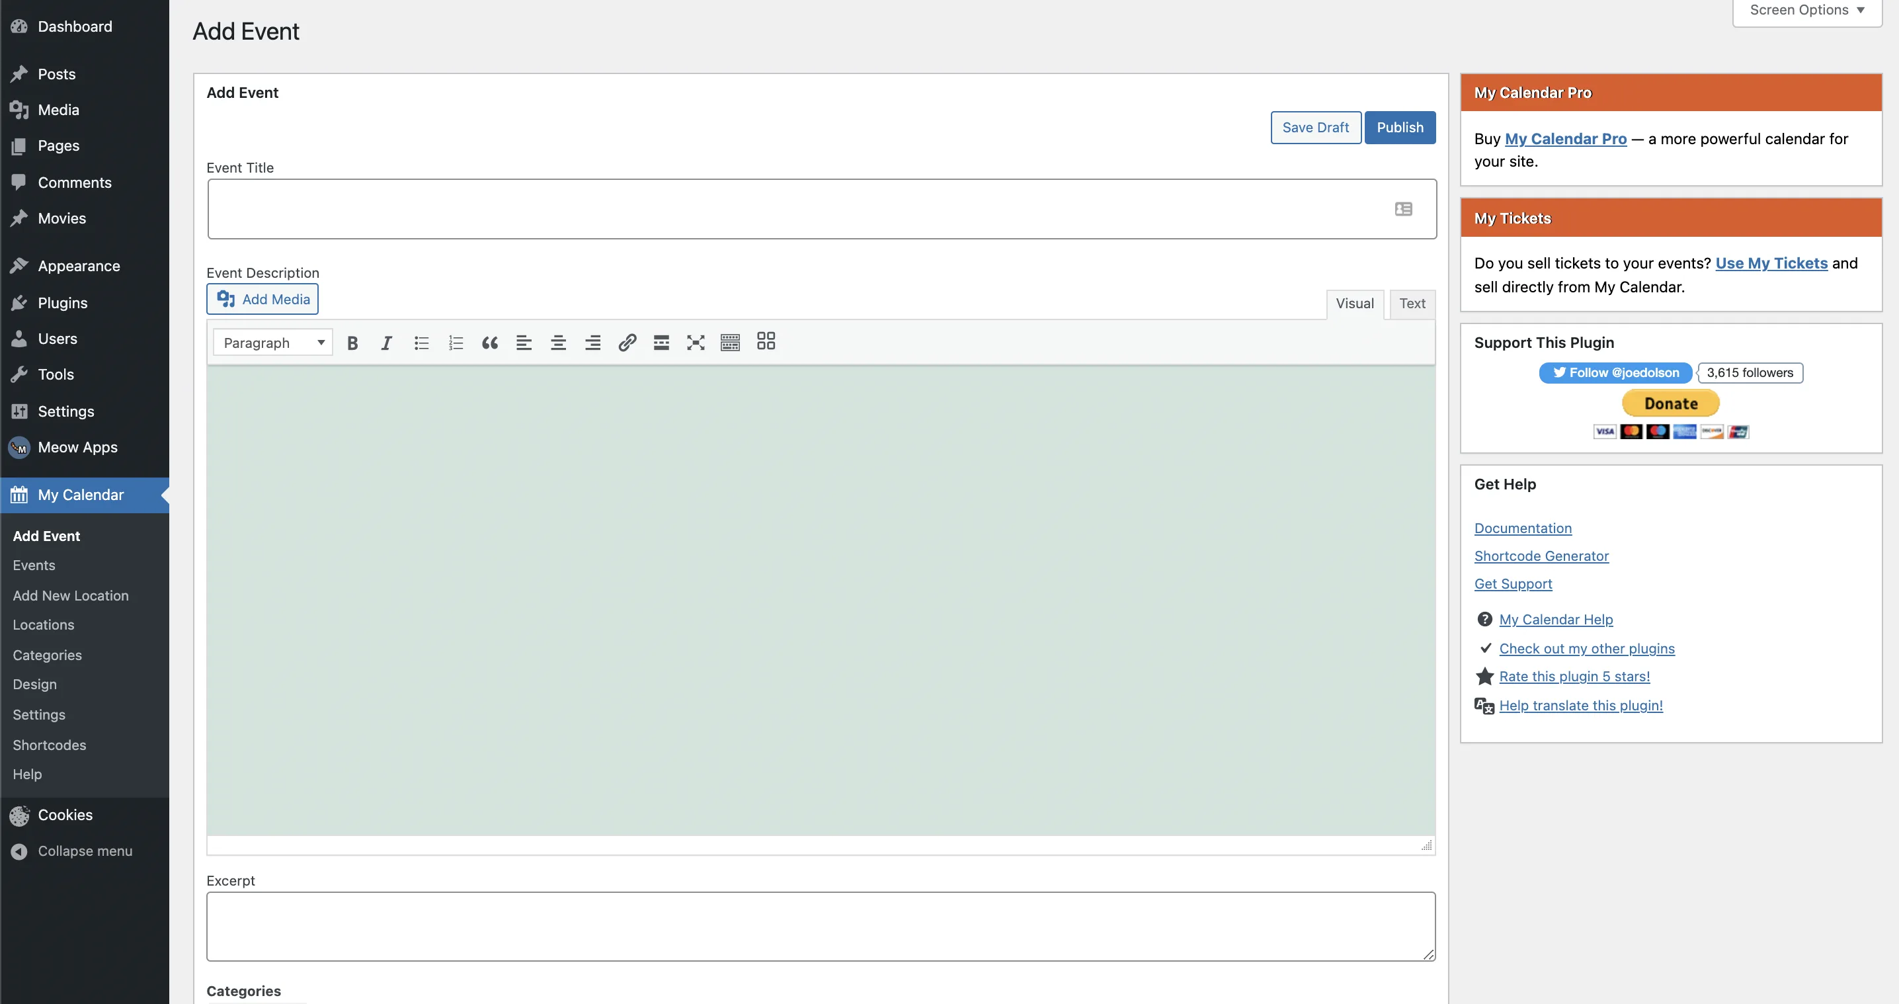This screenshot has width=1899, height=1004.
Task: Open Plugins in the sidebar
Action: tap(63, 303)
